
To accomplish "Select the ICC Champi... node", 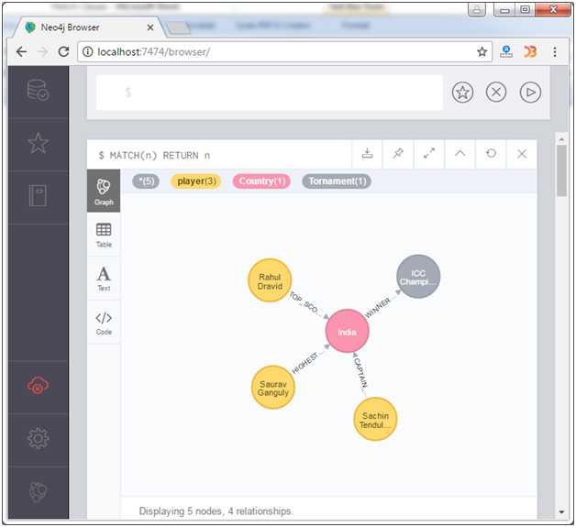I will [x=418, y=277].
